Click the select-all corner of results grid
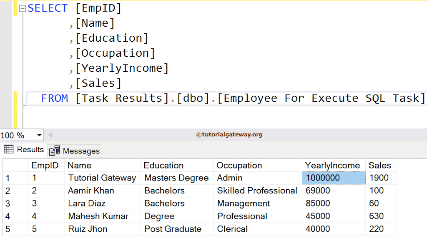 15,165
